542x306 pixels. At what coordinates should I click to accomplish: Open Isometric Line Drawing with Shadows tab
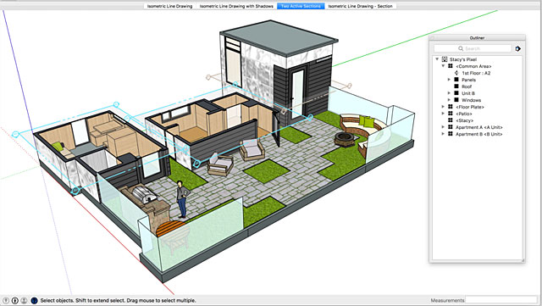[x=236, y=6]
